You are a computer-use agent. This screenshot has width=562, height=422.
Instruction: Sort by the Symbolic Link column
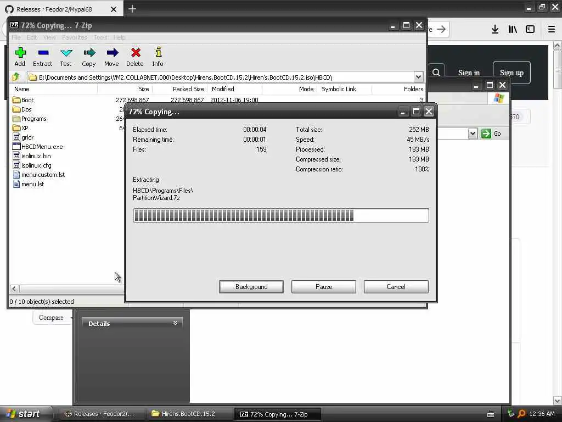344,89
